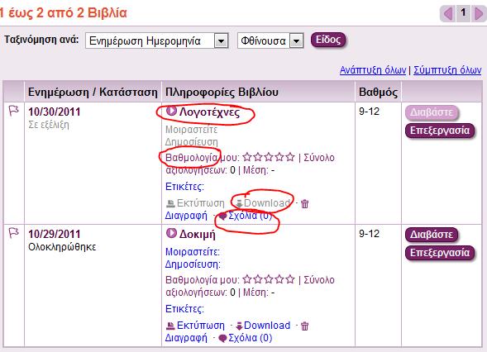
Task: Click greyed Μοιραστείτε text under Λογοτέχνες
Action: click(191, 130)
